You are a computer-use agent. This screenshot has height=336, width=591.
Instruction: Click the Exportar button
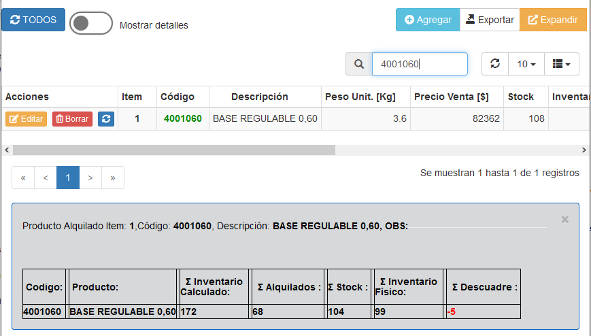click(x=490, y=20)
